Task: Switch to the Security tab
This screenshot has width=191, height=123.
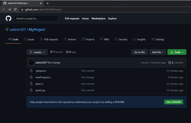Action: tap(121, 39)
